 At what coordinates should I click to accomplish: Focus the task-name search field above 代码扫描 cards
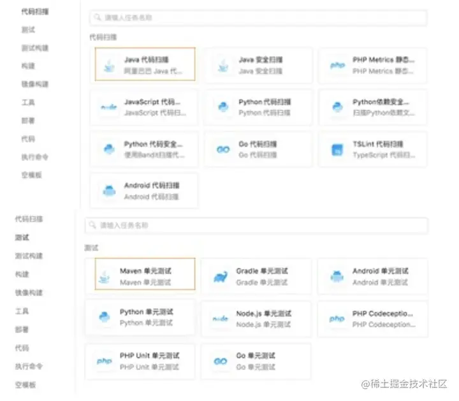click(x=258, y=18)
